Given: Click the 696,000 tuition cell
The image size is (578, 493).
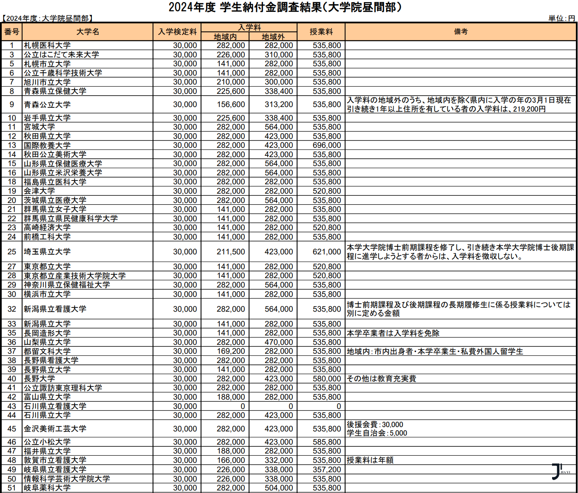Looking at the screenshot, I should [326, 145].
